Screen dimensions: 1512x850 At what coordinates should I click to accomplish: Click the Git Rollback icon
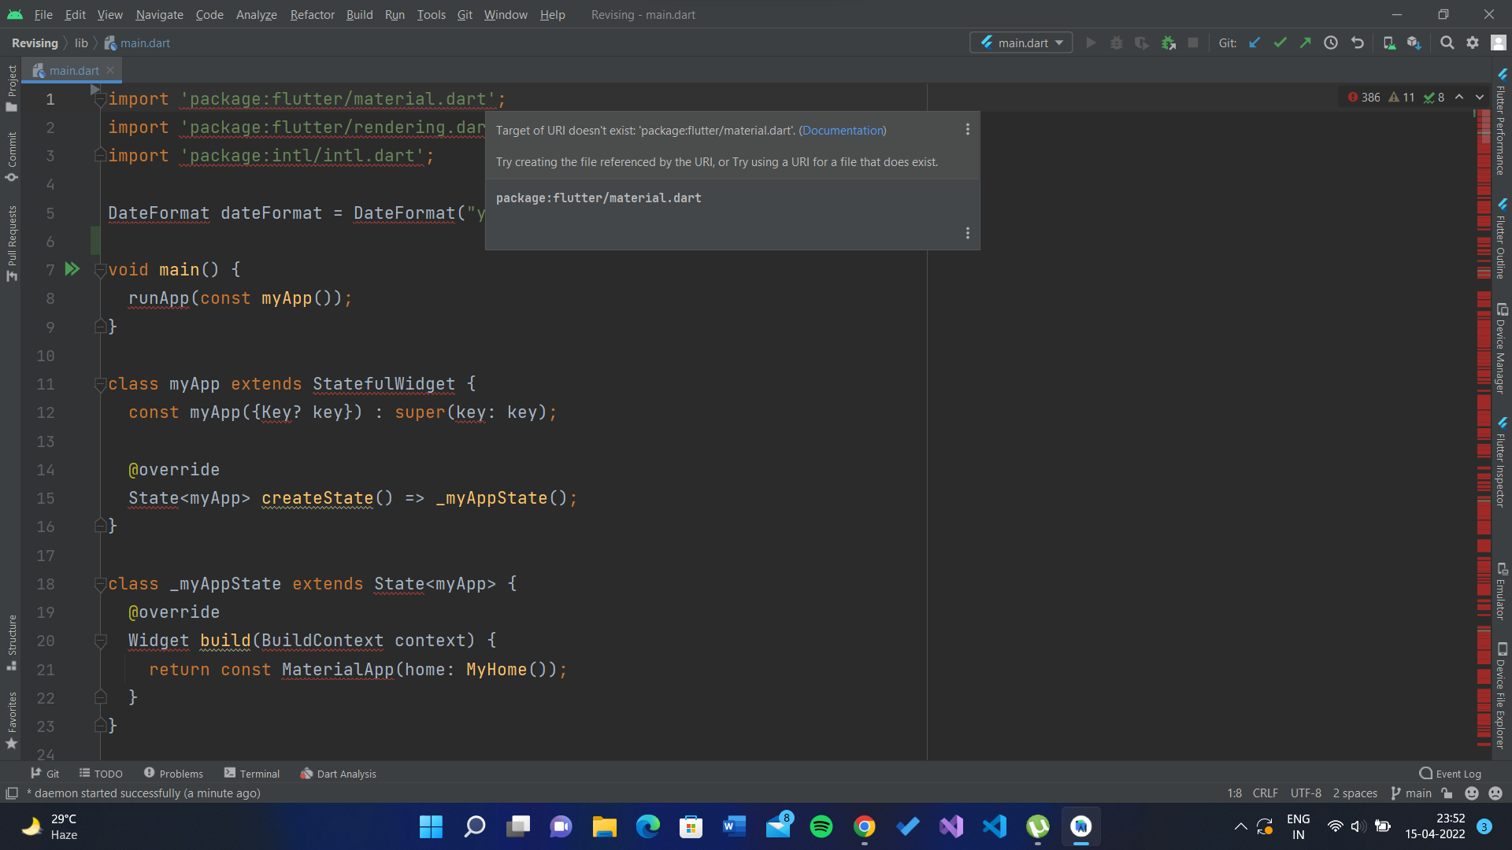click(1358, 42)
